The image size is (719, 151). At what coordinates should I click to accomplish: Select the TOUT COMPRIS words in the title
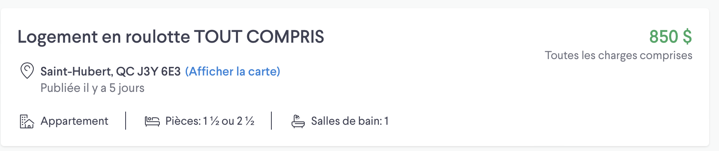(x=259, y=37)
